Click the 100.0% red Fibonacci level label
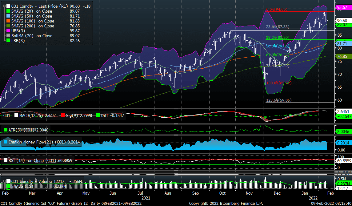This screenshot has height=206, width=352. tap(279, 83)
